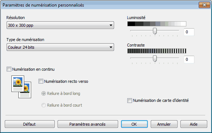The height and width of the screenshot is (133, 212).
Task: Click the Annuler button
Action: point(164,124)
